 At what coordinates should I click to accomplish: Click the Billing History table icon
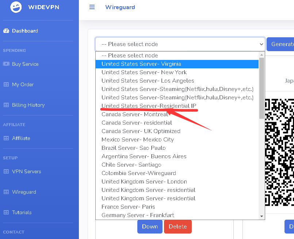click(6, 105)
